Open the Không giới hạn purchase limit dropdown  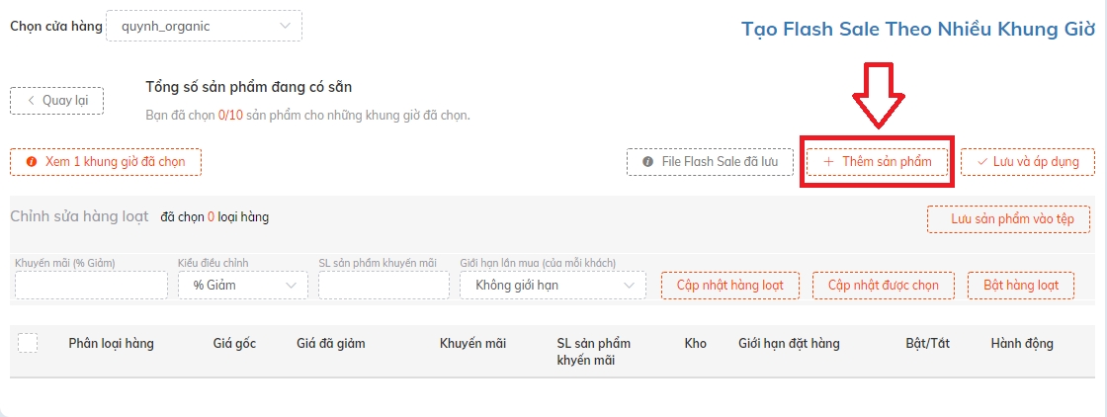(553, 285)
